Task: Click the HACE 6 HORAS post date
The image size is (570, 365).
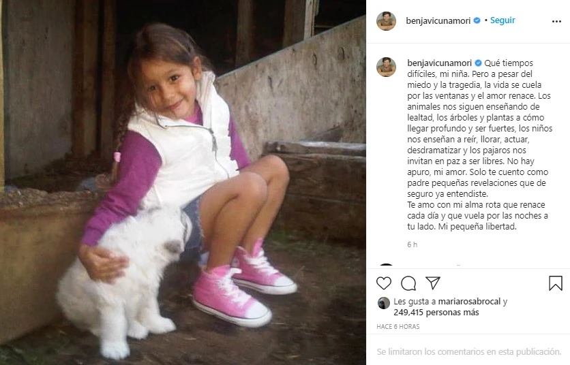Action: (x=397, y=326)
